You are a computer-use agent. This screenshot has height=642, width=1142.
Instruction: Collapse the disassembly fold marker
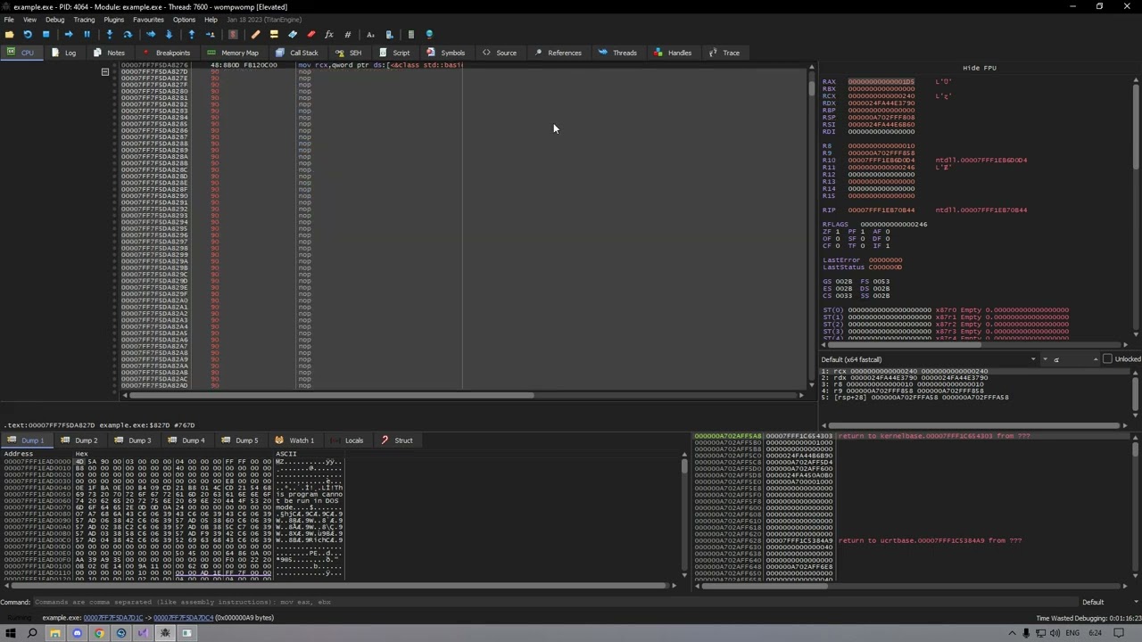coord(104,72)
